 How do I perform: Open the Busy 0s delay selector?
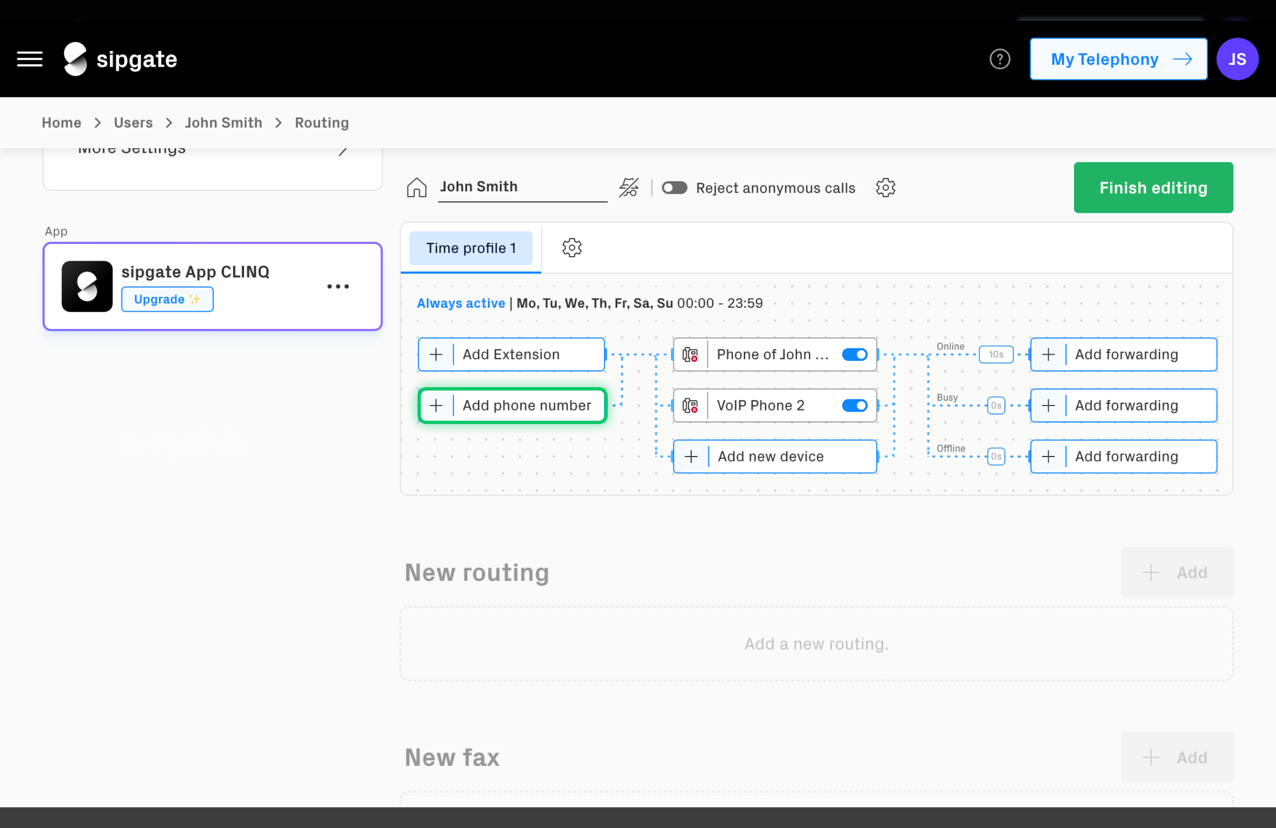996,405
